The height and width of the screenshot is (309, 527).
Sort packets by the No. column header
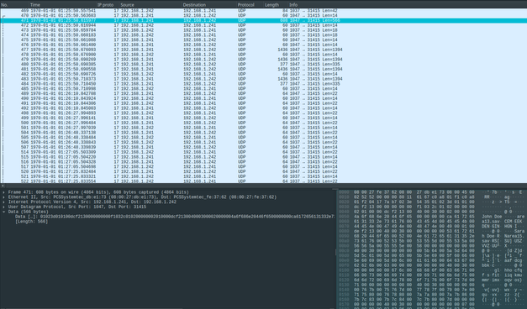tap(14, 5)
